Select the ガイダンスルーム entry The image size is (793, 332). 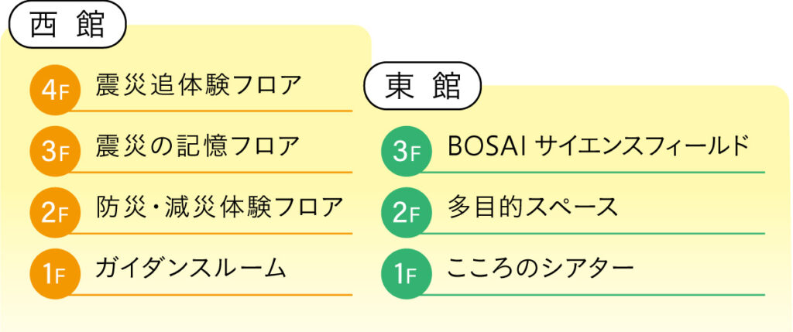tap(191, 269)
